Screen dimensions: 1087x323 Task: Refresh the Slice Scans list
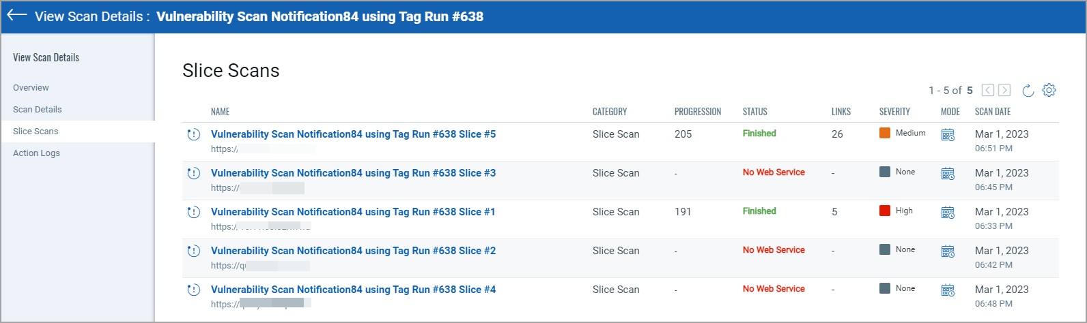(1028, 90)
